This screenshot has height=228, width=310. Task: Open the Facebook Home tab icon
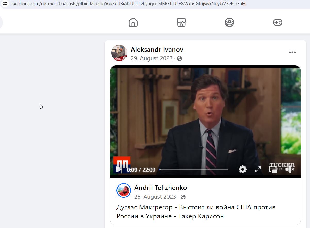(133, 22)
